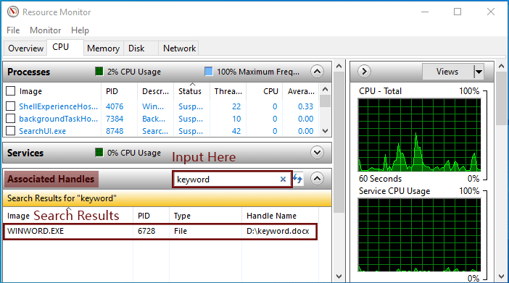
Task: Click graph pane scrollbar up arrow
Action: [501, 67]
